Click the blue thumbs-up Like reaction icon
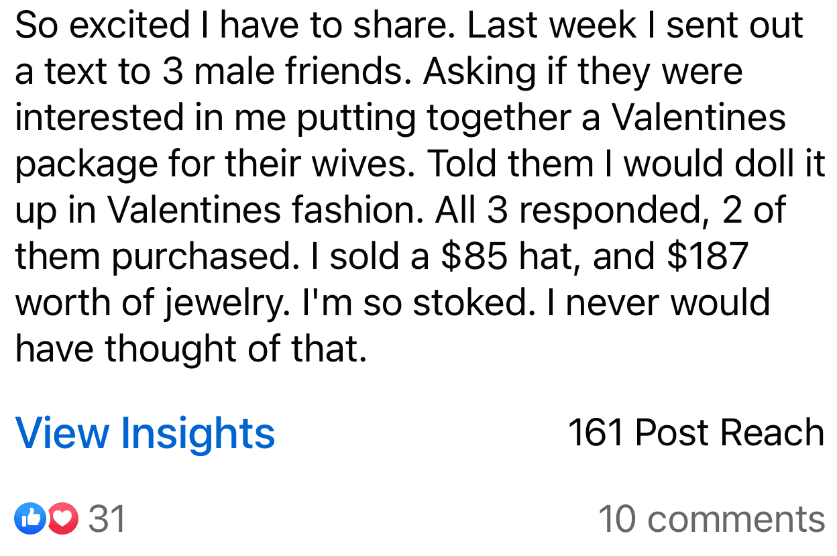This screenshot has height=556, width=837. click(x=29, y=519)
